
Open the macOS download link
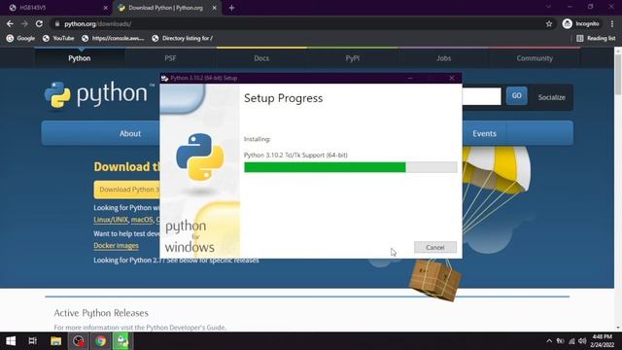(142, 220)
